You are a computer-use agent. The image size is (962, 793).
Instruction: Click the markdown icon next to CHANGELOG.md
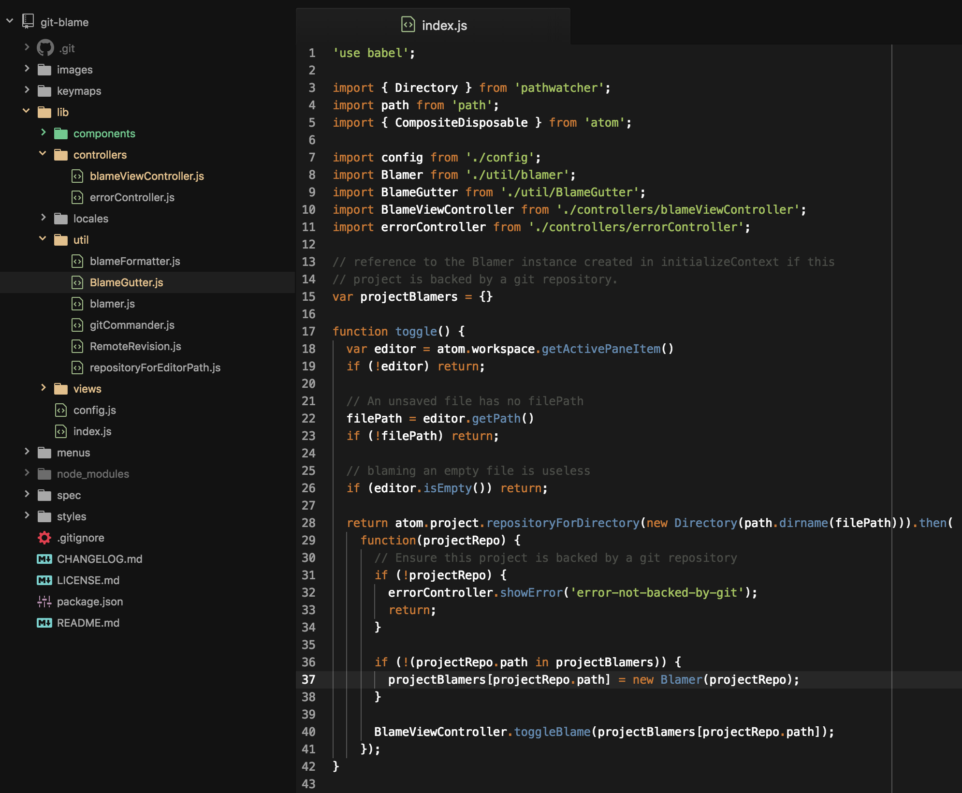44,559
